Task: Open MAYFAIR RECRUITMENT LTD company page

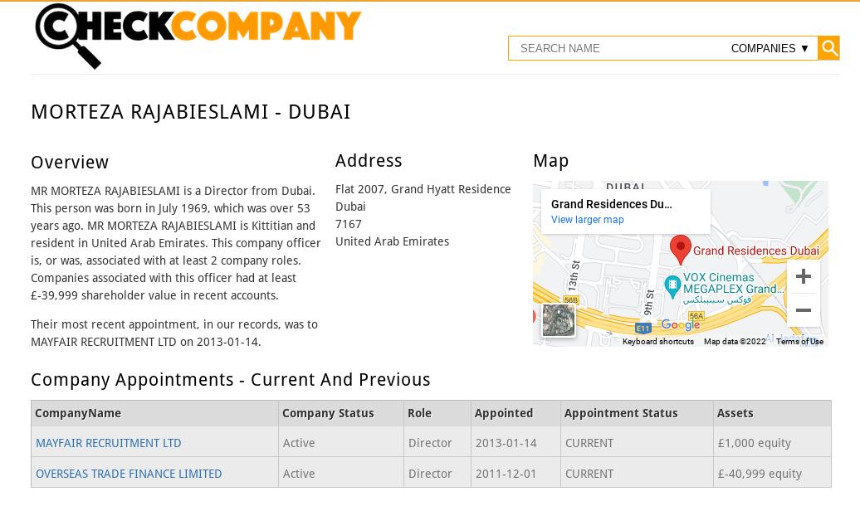Action: coord(109,443)
